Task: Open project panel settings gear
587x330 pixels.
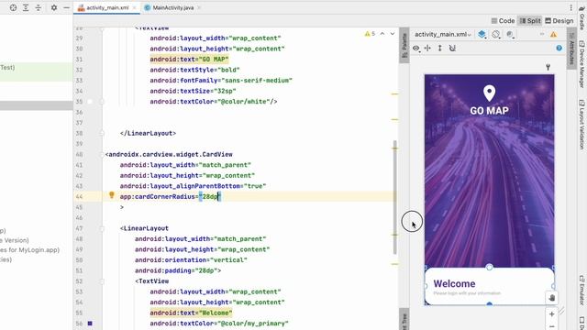Action: click(54, 7)
